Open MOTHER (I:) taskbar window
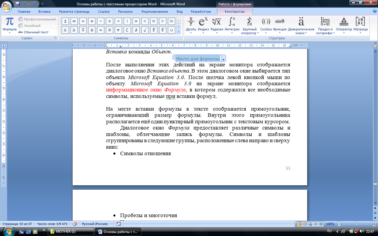The height and width of the screenshot is (236, 378). [71, 232]
